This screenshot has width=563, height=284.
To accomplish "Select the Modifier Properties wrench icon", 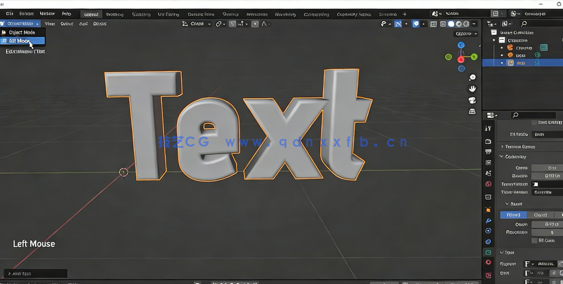I will coord(489,220).
